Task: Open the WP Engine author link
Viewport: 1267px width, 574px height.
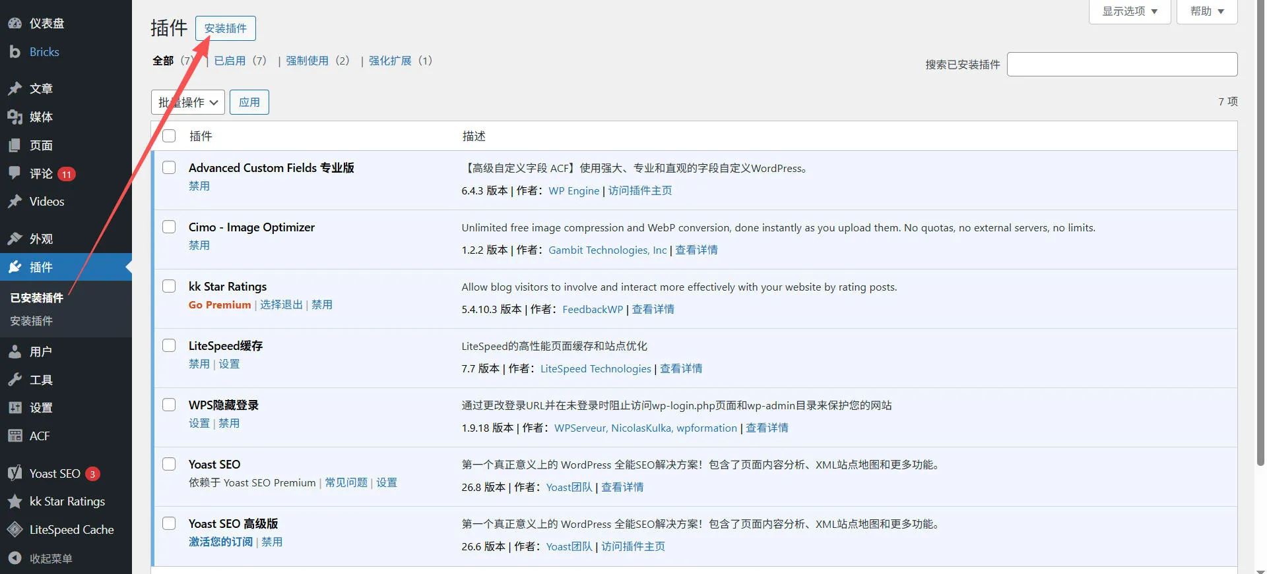Action: (x=574, y=190)
